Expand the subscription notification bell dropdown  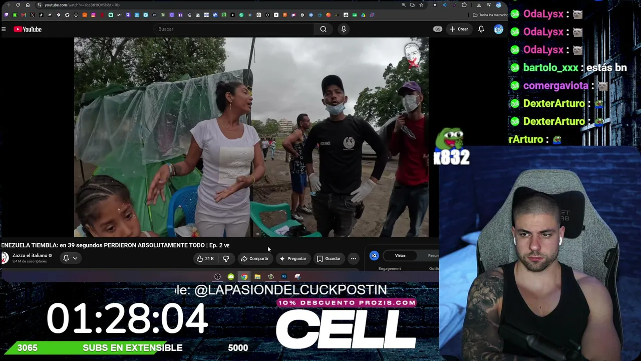[70, 258]
